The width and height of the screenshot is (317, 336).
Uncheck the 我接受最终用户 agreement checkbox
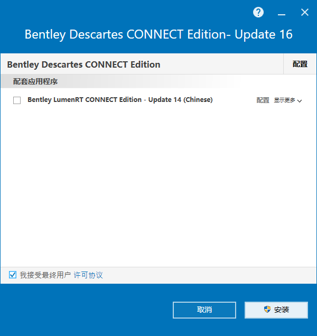pos(13,275)
